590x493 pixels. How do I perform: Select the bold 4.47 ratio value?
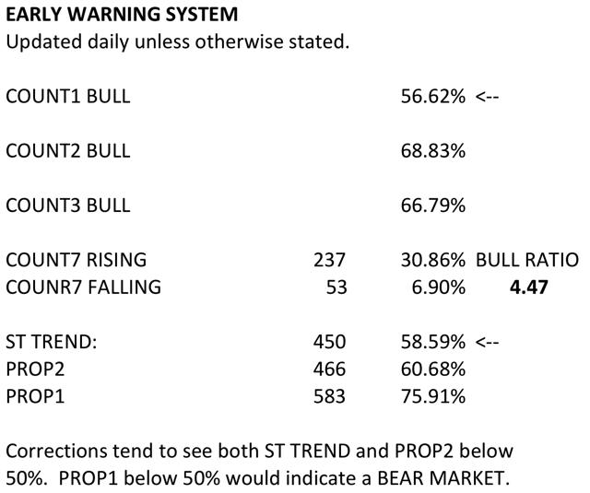click(x=528, y=288)
